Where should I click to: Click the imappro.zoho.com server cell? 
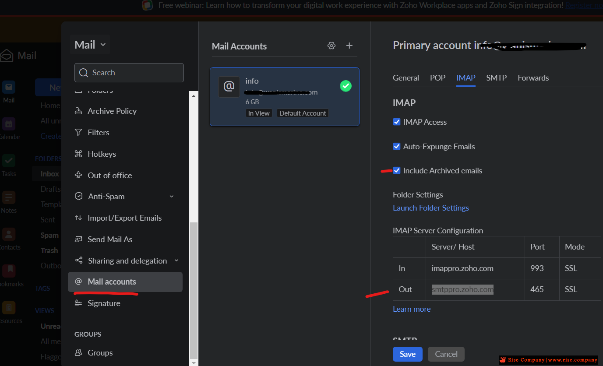[x=475, y=268]
